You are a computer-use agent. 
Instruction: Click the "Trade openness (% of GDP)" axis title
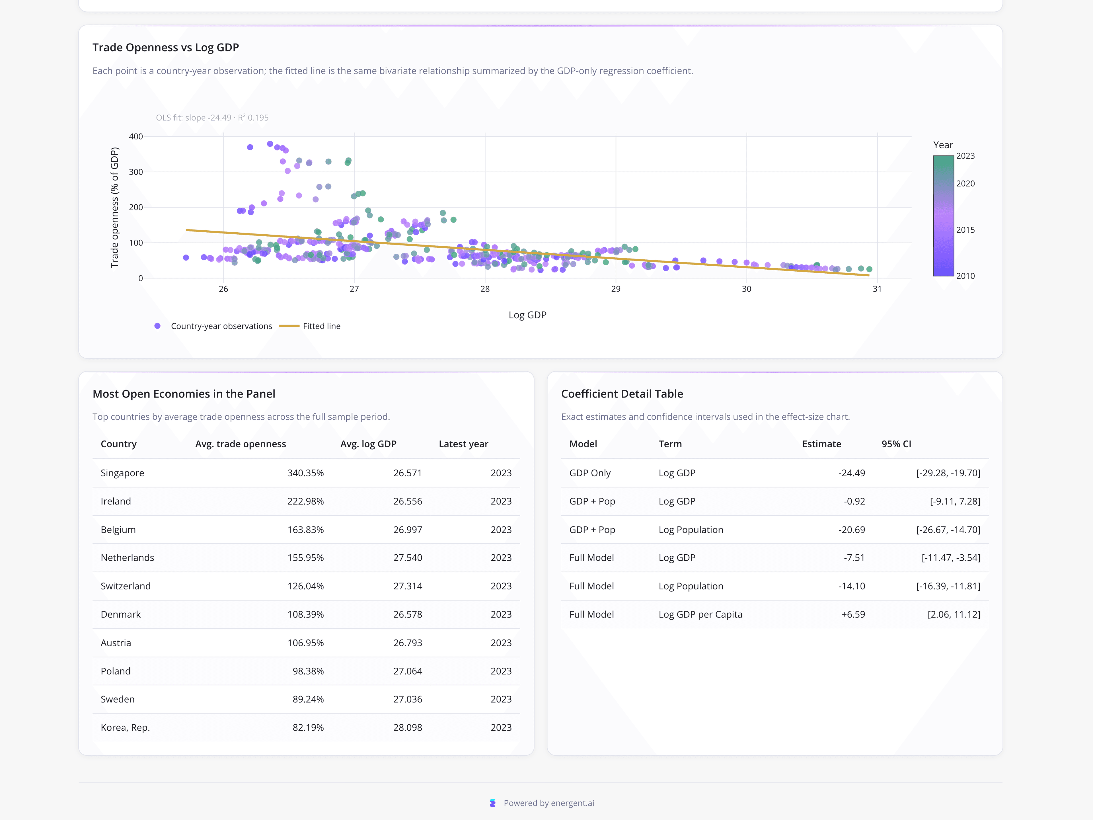pyautogui.click(x=115, y=208)
